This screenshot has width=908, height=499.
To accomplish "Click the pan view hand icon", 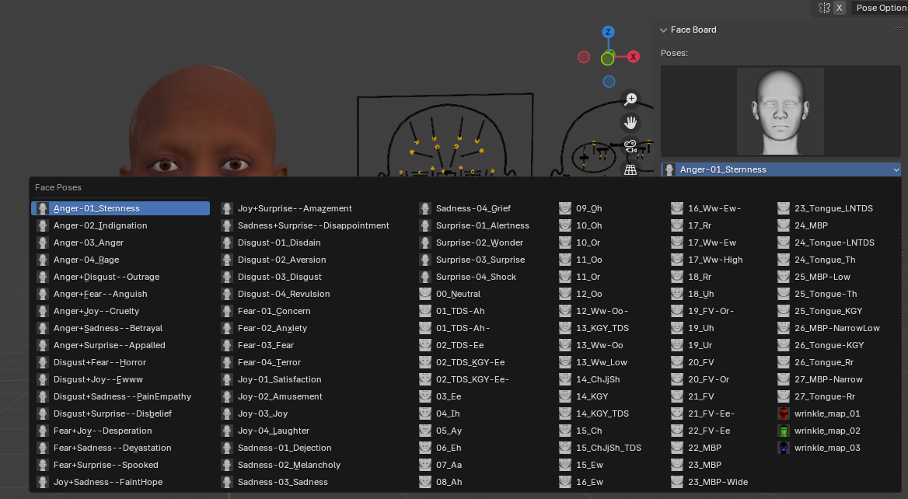I will (630, 123).
